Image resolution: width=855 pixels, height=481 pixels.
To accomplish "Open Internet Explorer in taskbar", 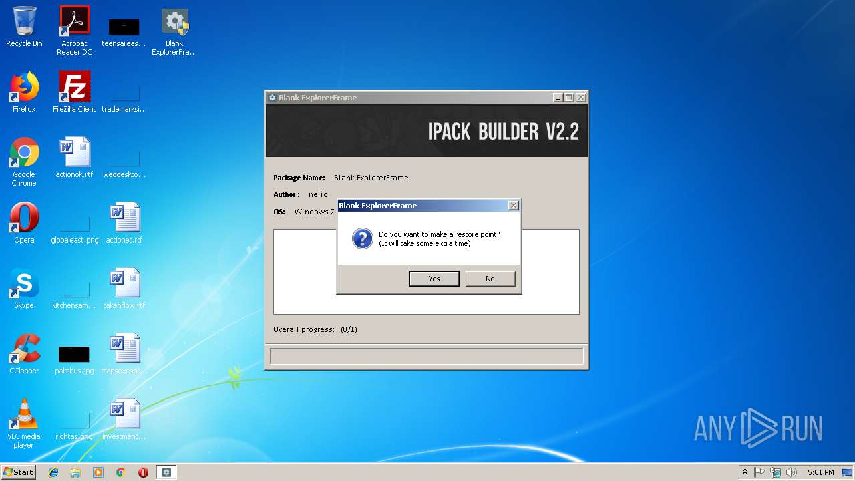I will pyautogui.click(x=53, y=472).
